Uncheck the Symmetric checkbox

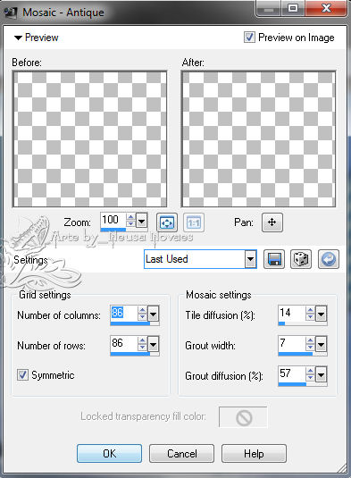point(22,375)
